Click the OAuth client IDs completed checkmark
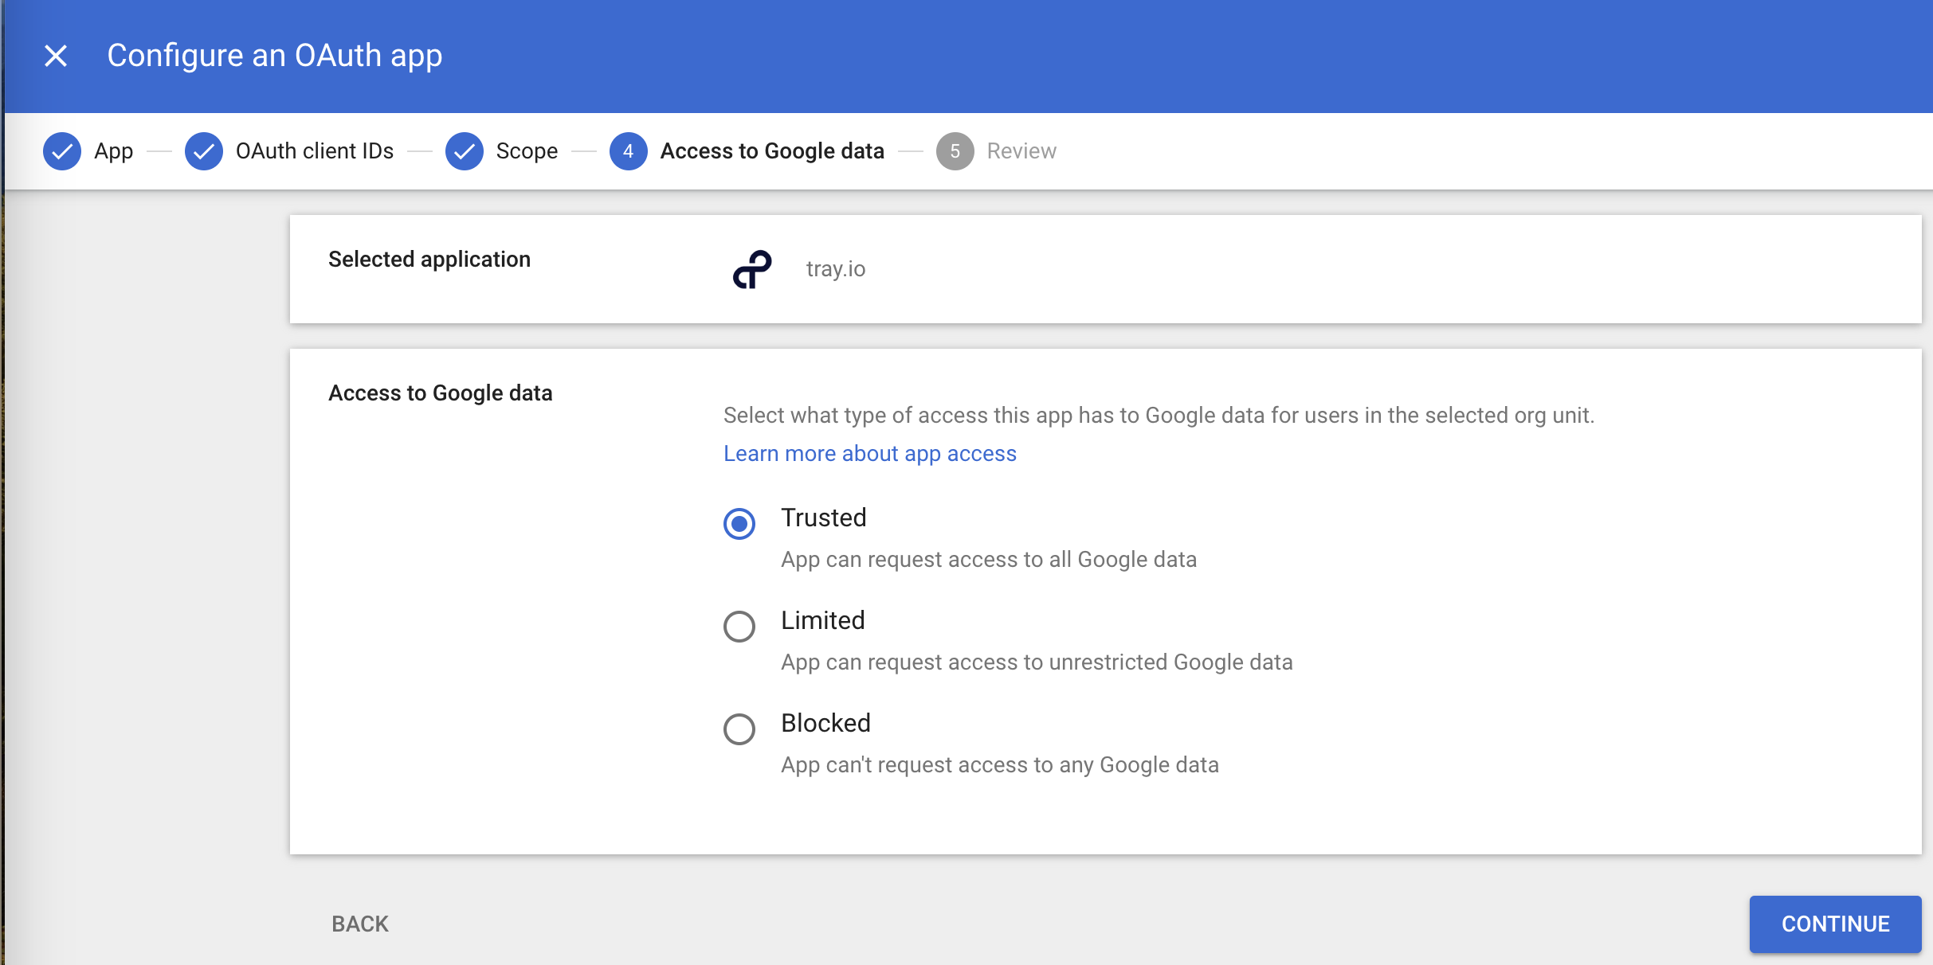 click(204, 150)
